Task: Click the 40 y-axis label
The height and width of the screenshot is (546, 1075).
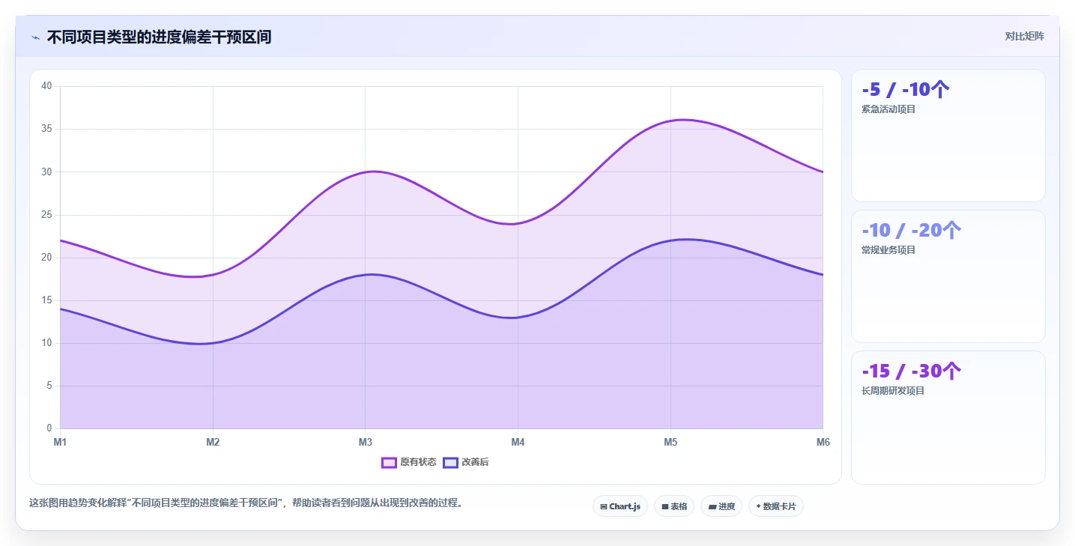Action: point(46,86)
